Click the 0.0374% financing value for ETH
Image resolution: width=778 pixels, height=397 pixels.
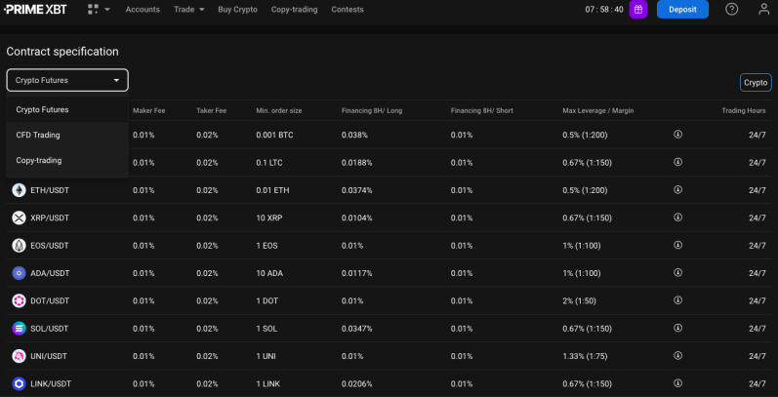click(x=356, y=190)
